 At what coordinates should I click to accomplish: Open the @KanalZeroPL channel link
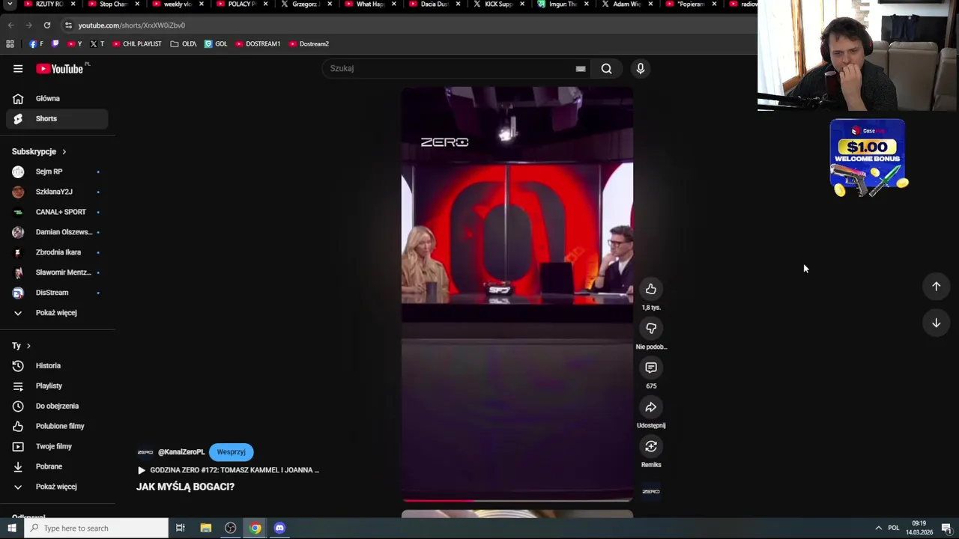(x=181, y=452)
